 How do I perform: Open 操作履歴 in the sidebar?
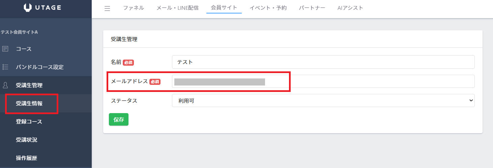26,158
